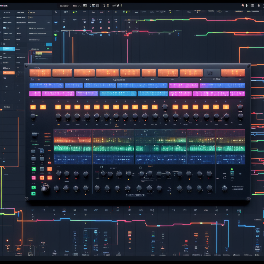Screen dimensions: 264x264
Task: Click the lone knob beneath the teal switch
Action: click(x=225, y=188)
